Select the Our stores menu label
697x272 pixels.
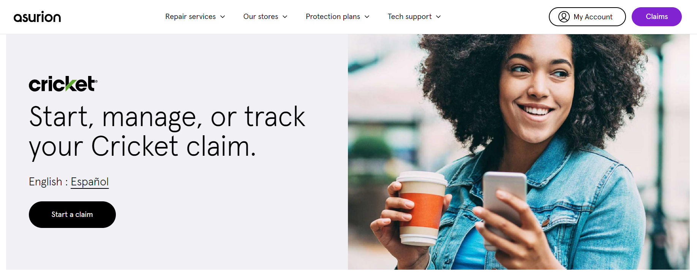(x=261, y=17)
